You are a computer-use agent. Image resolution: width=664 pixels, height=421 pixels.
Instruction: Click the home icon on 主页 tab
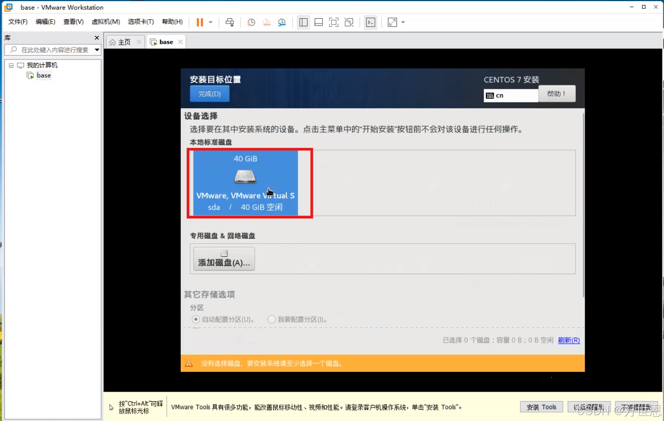click(112, 42)
